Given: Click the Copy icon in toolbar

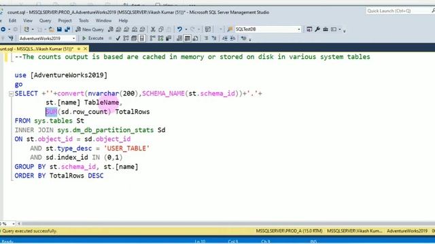Looking at the screenshot, I should 161,29.
